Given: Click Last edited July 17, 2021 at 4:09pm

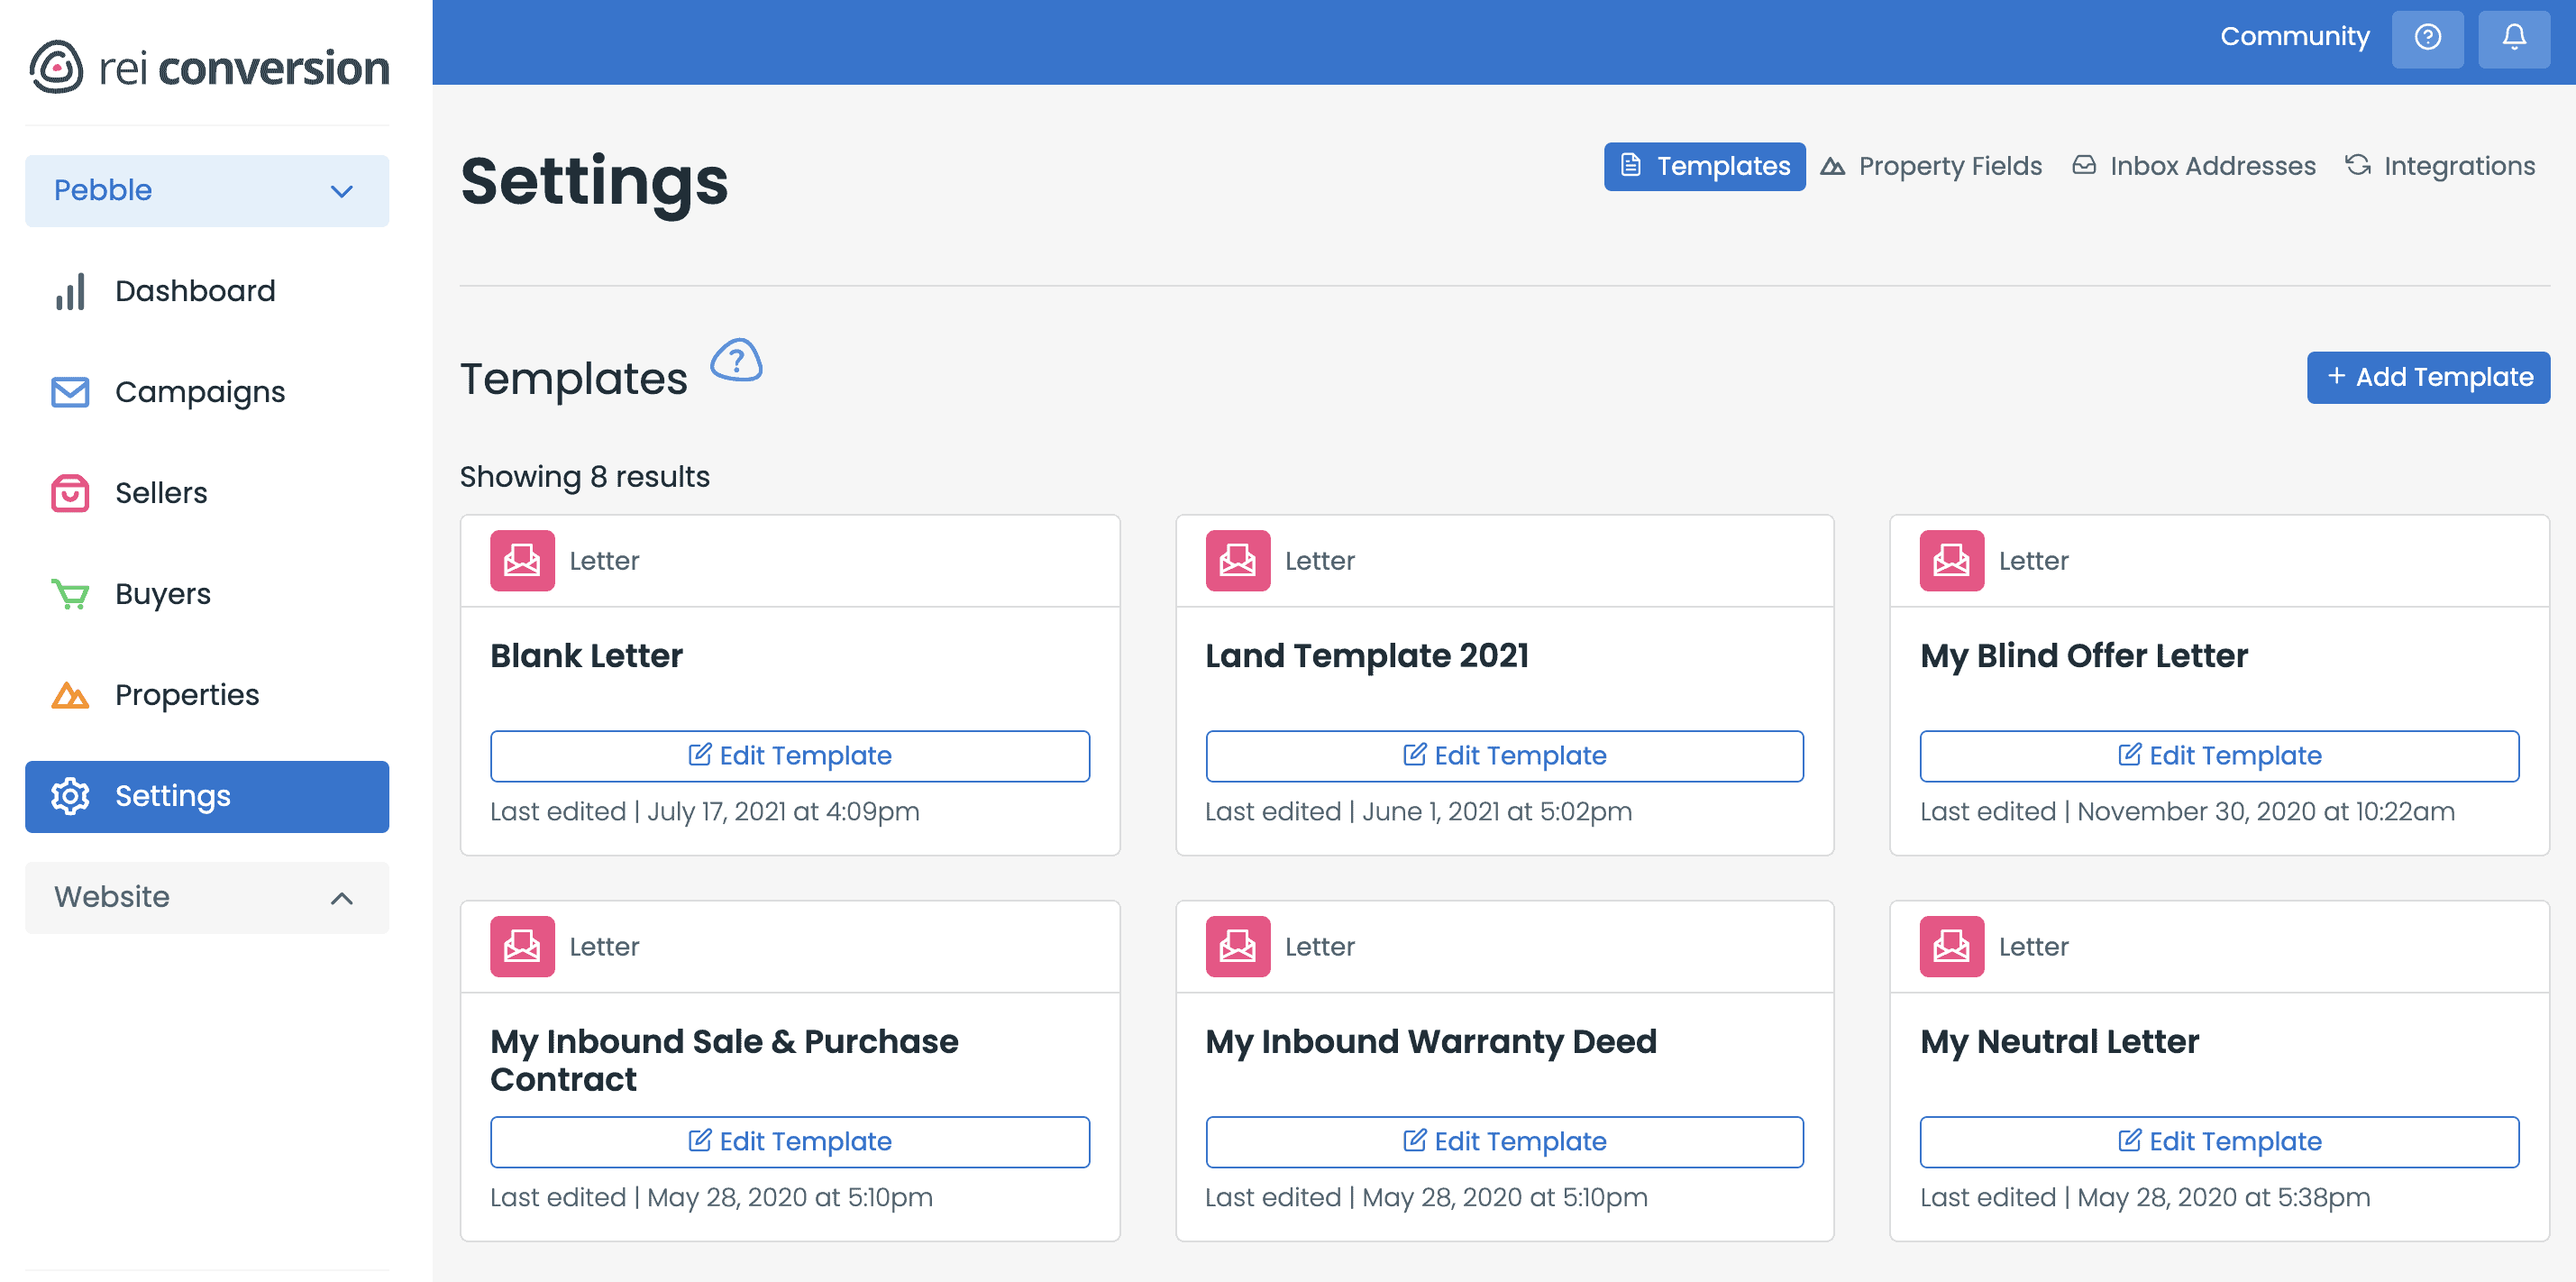Looking at the screenshot, I should coord(704,812).
